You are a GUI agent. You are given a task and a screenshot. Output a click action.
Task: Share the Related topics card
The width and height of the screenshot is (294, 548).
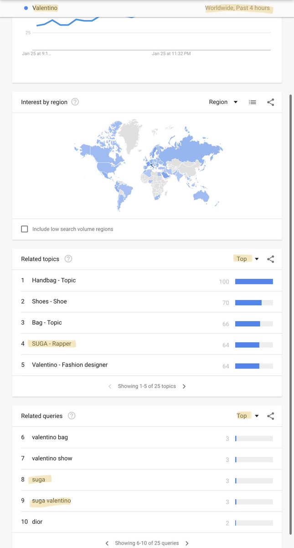pos(271,259)
